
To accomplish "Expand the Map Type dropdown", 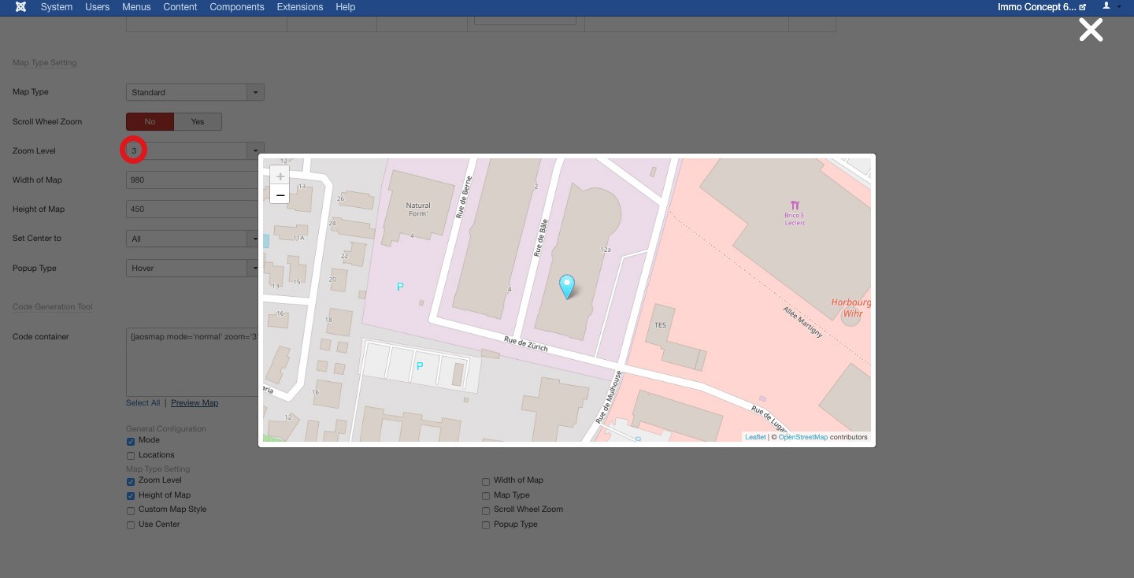I will (195, 92).
